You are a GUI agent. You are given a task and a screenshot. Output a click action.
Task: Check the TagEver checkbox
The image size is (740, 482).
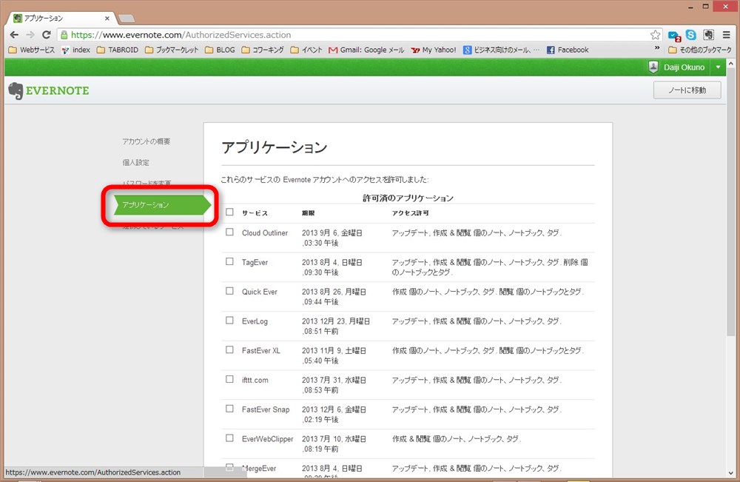[x=229, y=261]
